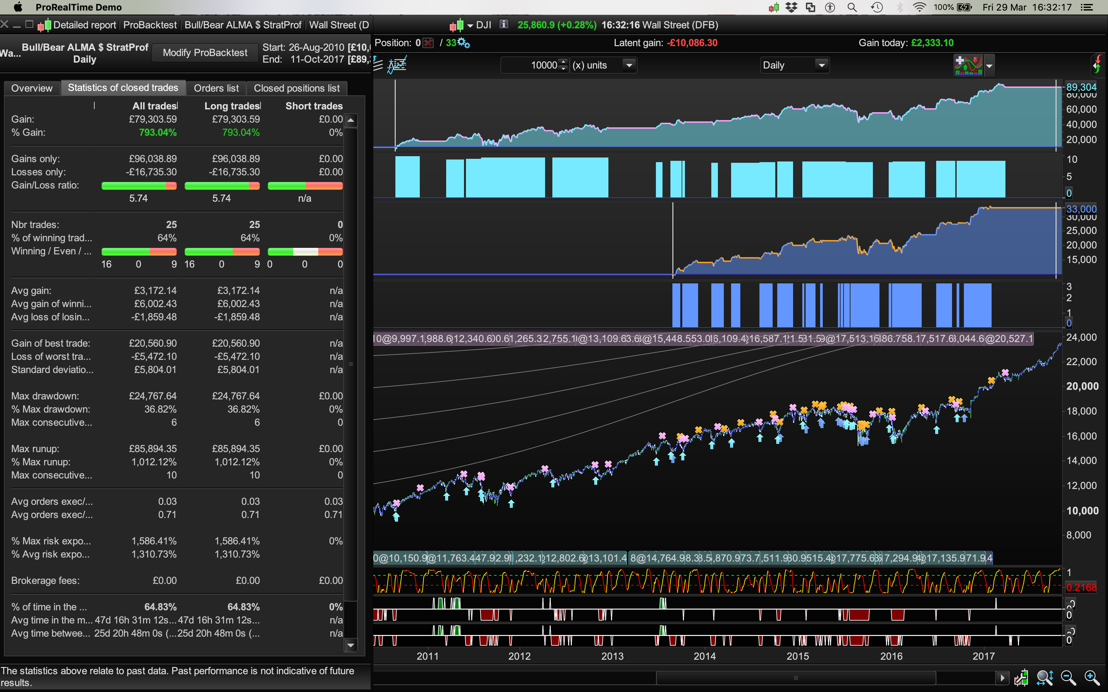This screenshot has height=692, width=1108.
Task: Open the Daily timeframe dropdown
Action: (x=822, y=65)
